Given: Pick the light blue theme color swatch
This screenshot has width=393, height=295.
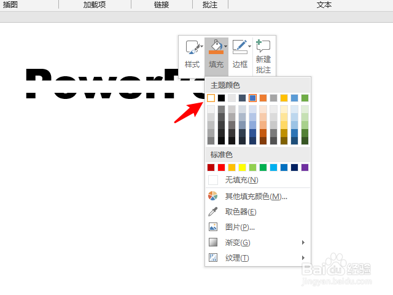Looking at the screenshot, I should (295, 98).
